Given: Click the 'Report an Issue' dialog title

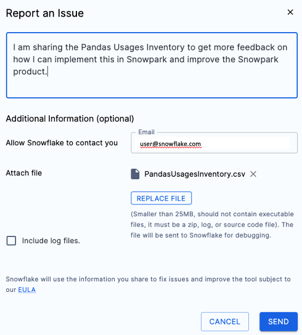Looking at the screenshot, I should point(45,14).
